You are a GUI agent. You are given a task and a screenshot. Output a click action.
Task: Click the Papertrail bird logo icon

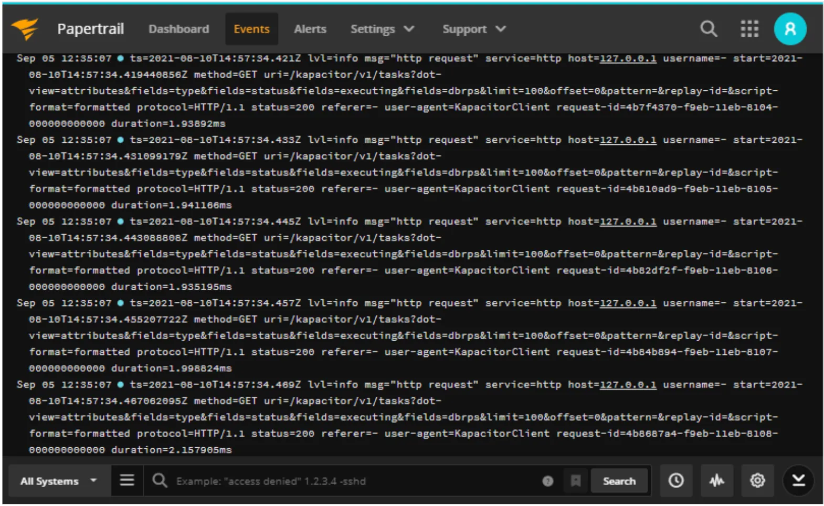(25, 29)
